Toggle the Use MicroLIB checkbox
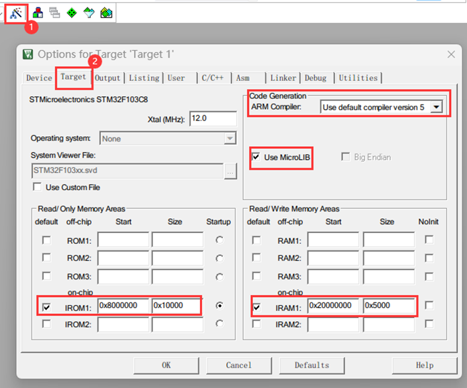This screenshot has height=388, width=467. point(256,157)
